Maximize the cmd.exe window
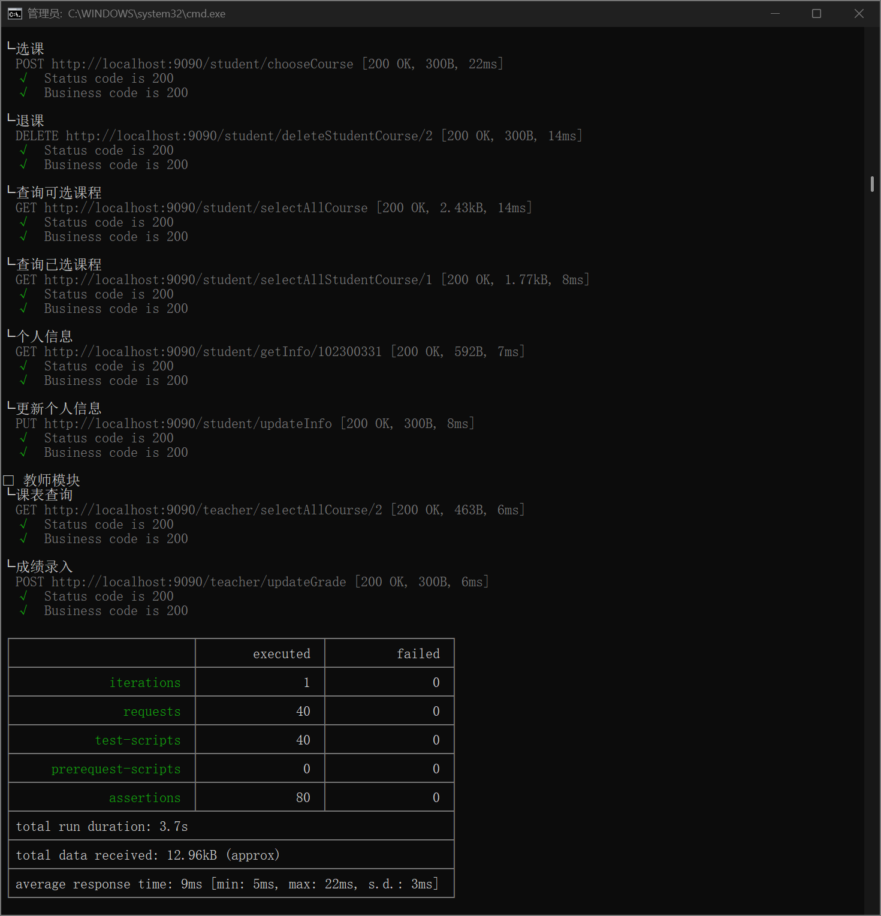This screenshot has width=881, height=916. [x=816, y=13]
